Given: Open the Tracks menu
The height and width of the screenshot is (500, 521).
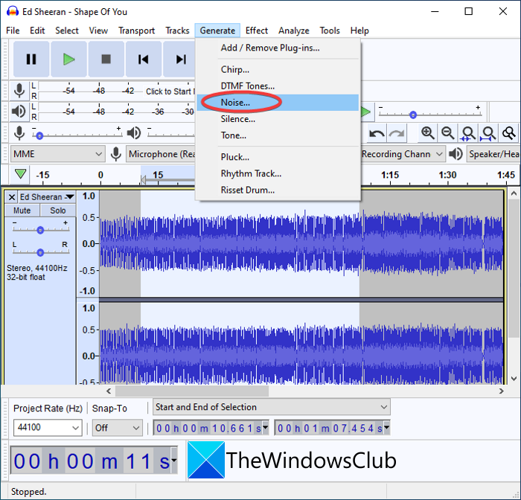Looking at the screenshot, I should 177,31.
